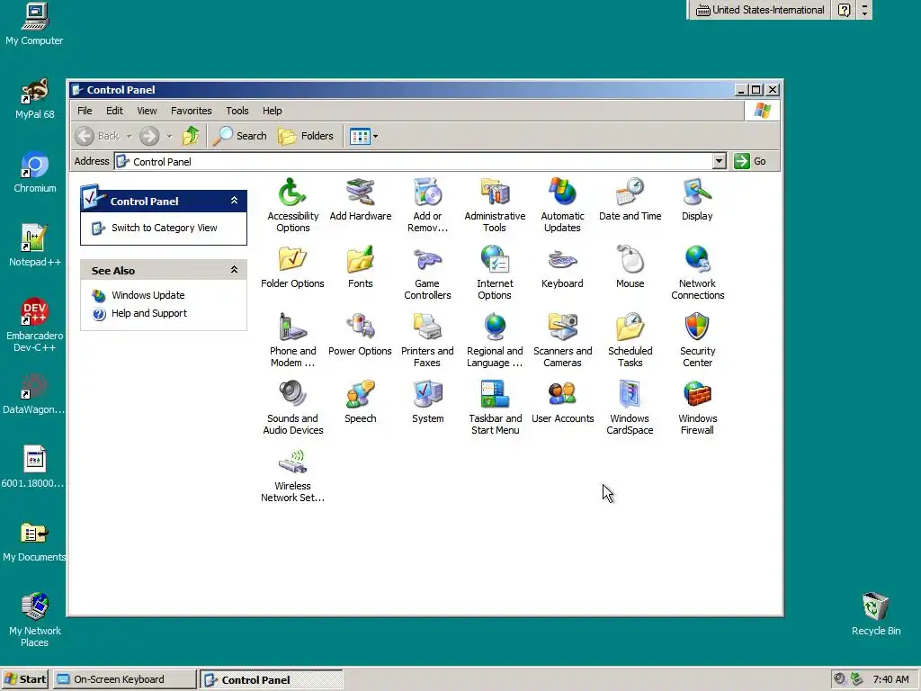Viewport: 921px width, 691px height.
Task: Click the 7:40 AM tray clock
Action: click(891, 679)
